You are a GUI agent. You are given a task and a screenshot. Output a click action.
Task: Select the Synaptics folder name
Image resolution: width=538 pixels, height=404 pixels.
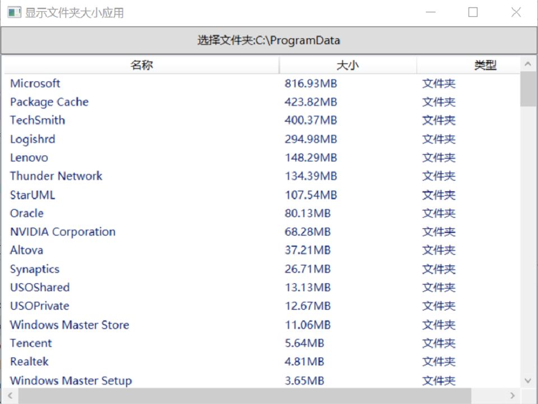pos(35,269)
